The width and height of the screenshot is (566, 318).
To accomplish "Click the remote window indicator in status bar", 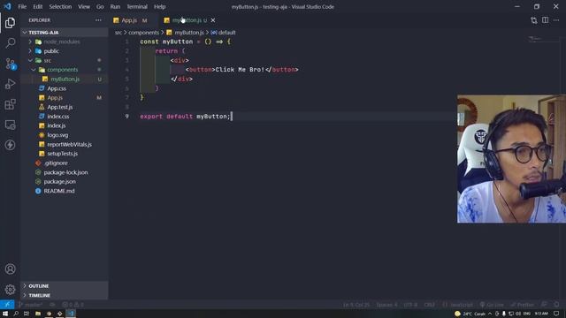I will [7, 305].
